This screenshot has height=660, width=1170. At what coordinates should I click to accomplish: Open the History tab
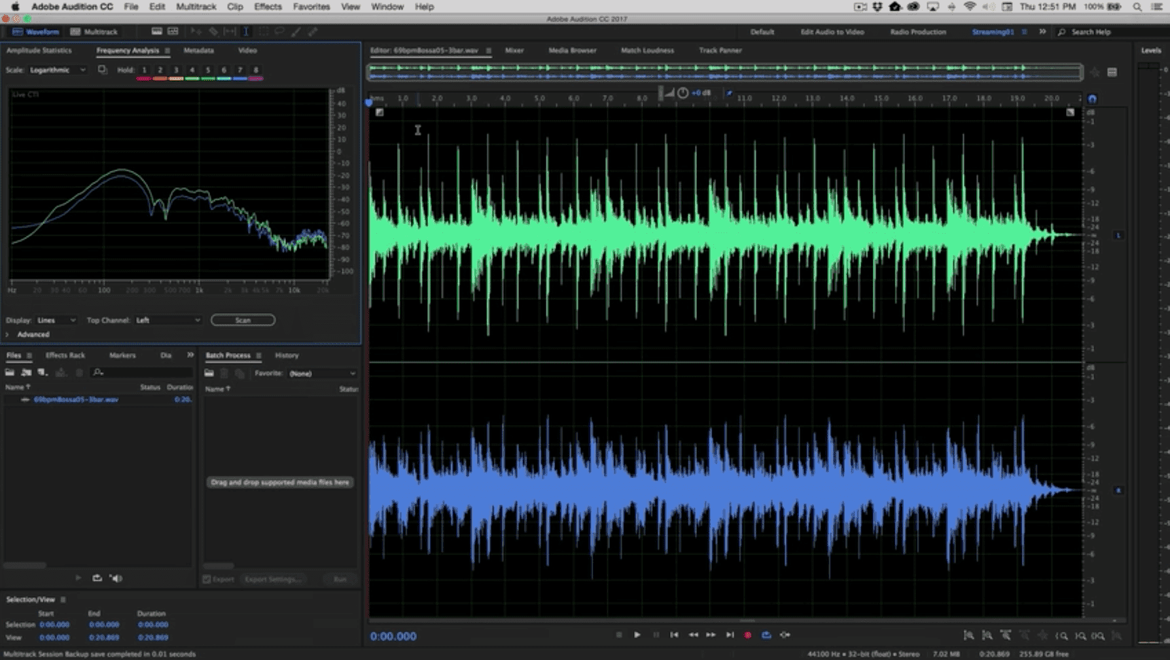(287, 356)
